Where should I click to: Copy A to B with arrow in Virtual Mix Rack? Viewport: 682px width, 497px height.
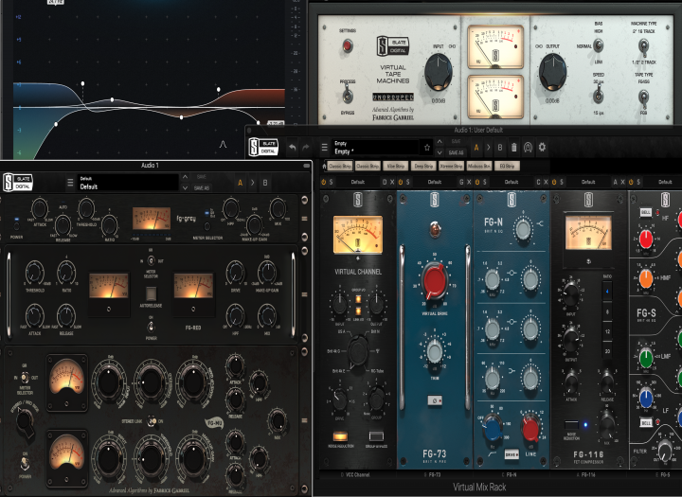coord(489,148)
